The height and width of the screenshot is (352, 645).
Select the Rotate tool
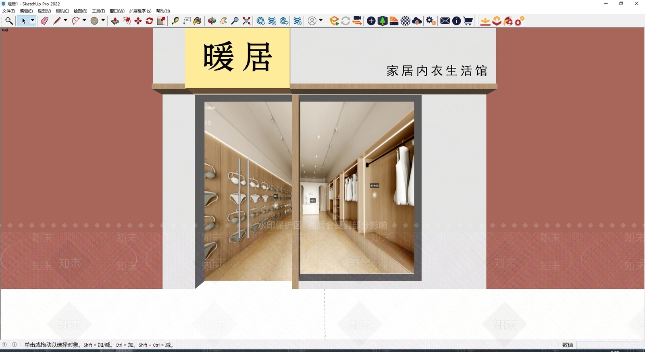tap(150, 21)
